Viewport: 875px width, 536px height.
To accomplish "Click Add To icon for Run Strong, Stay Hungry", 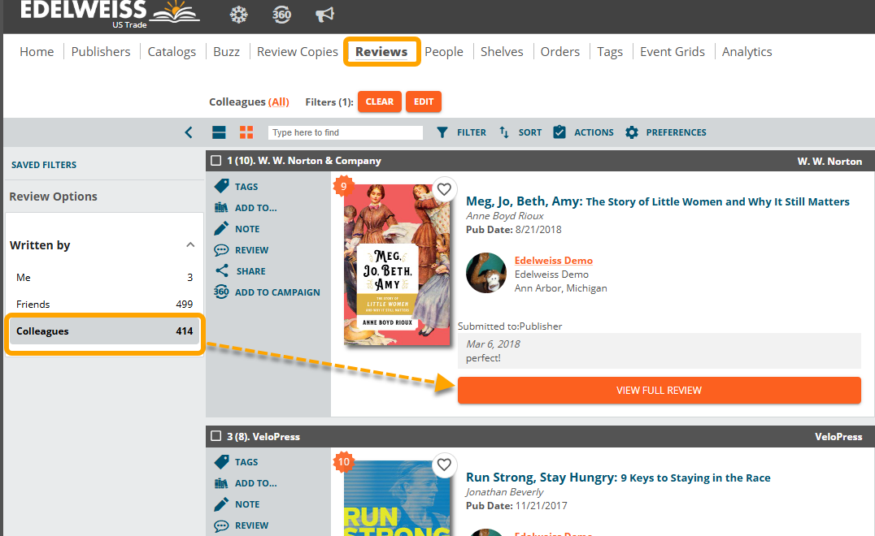I will pyautogui.click(x=221, y=482).
